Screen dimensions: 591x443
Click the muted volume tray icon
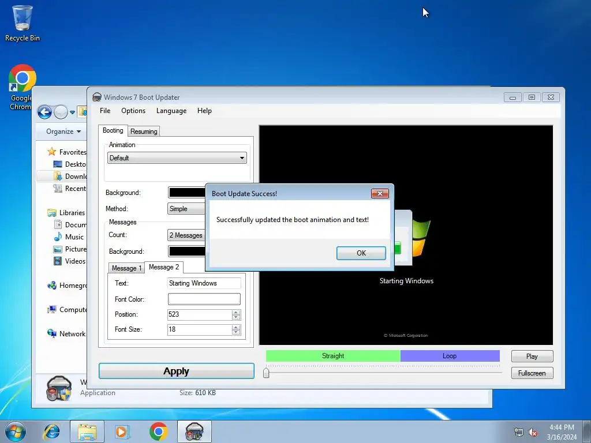pos(532,432)
